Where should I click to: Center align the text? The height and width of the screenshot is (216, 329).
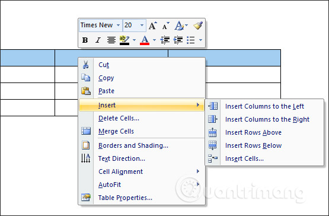[x=111, y=40]
